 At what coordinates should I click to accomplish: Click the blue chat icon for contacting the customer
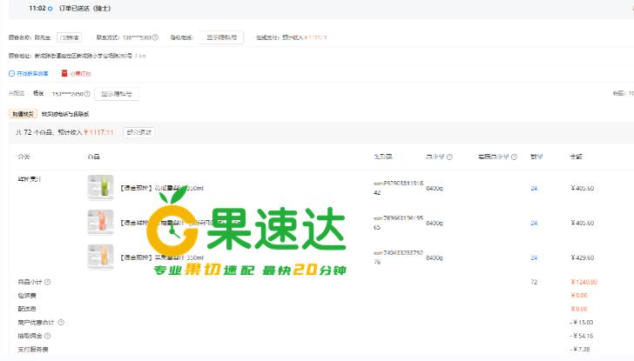(x=11, y=73)
